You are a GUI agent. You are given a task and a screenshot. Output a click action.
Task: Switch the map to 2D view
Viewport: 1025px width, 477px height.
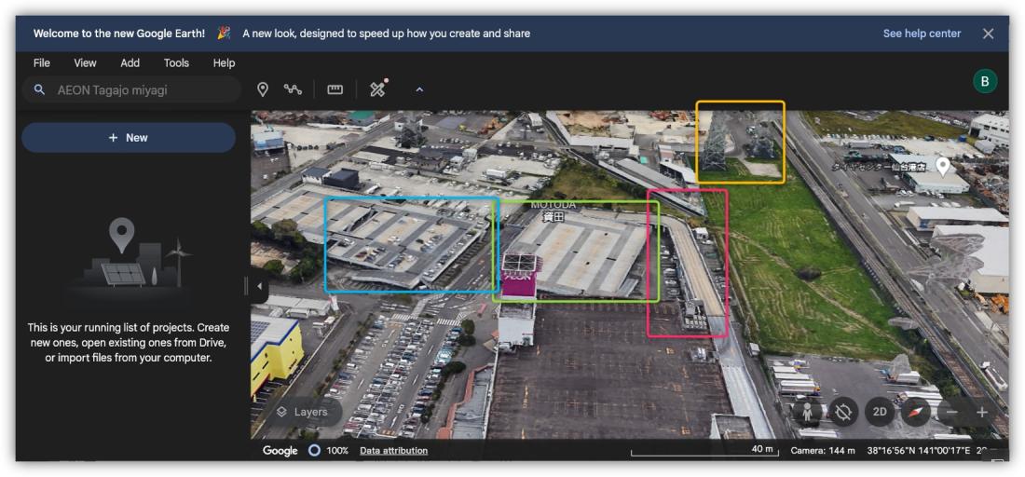[880, 413]
